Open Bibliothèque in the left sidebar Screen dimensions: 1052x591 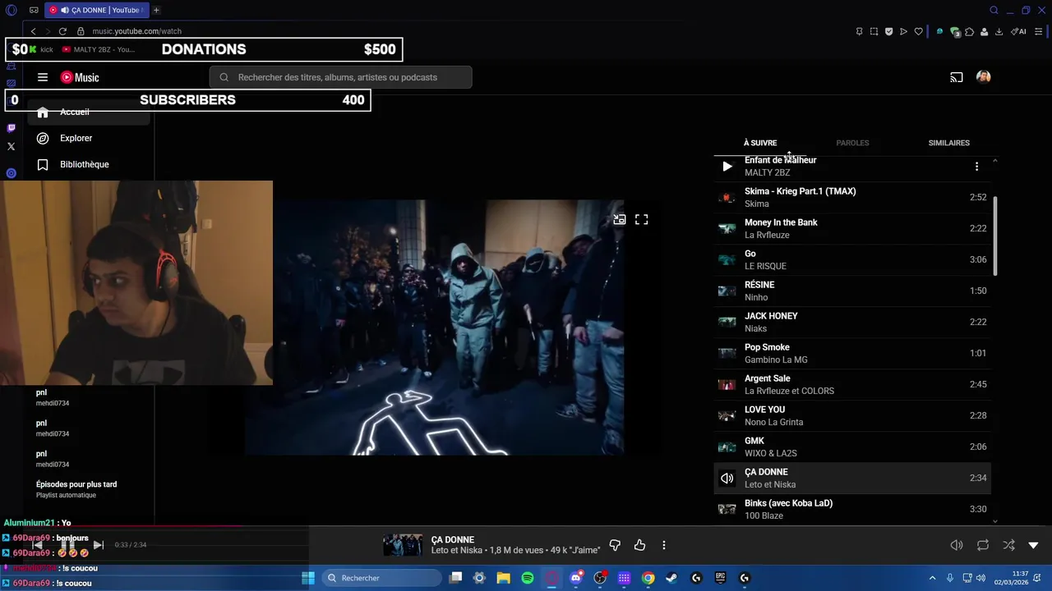[x=89, y=164]
